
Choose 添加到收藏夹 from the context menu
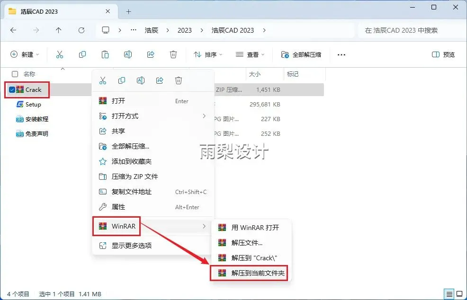coord(153,161)
